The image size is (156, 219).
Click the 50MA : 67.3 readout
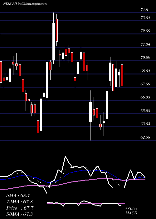click(x=19, y=214)
